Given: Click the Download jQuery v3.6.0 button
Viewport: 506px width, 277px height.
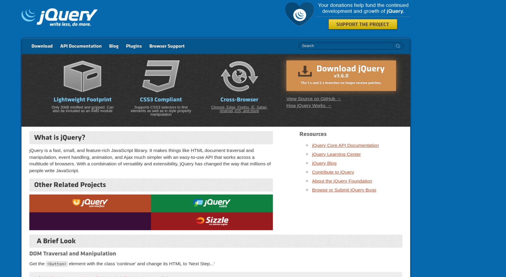Looking at the screenshot, I should pos(341,76).
